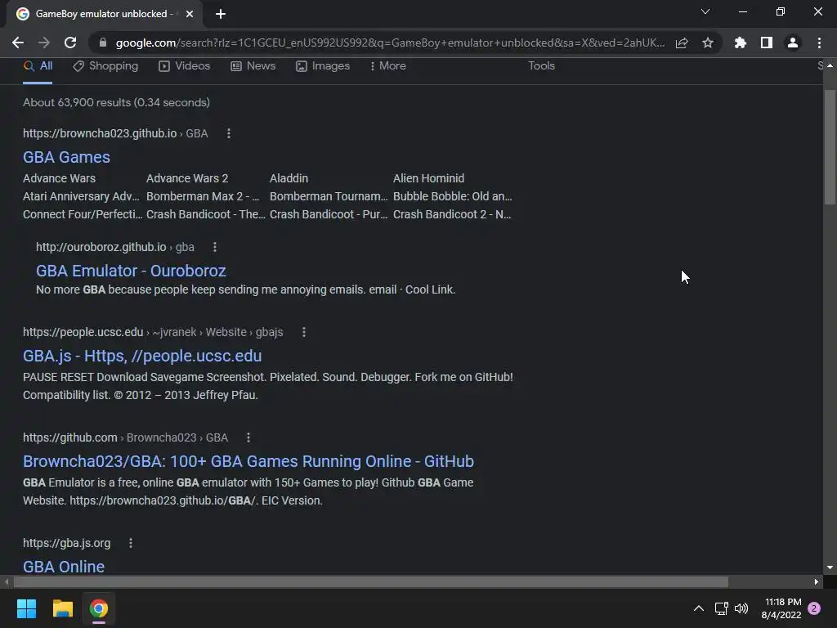Open a new browser tab
Screen dimensions: 837x628
coord(221,14)
